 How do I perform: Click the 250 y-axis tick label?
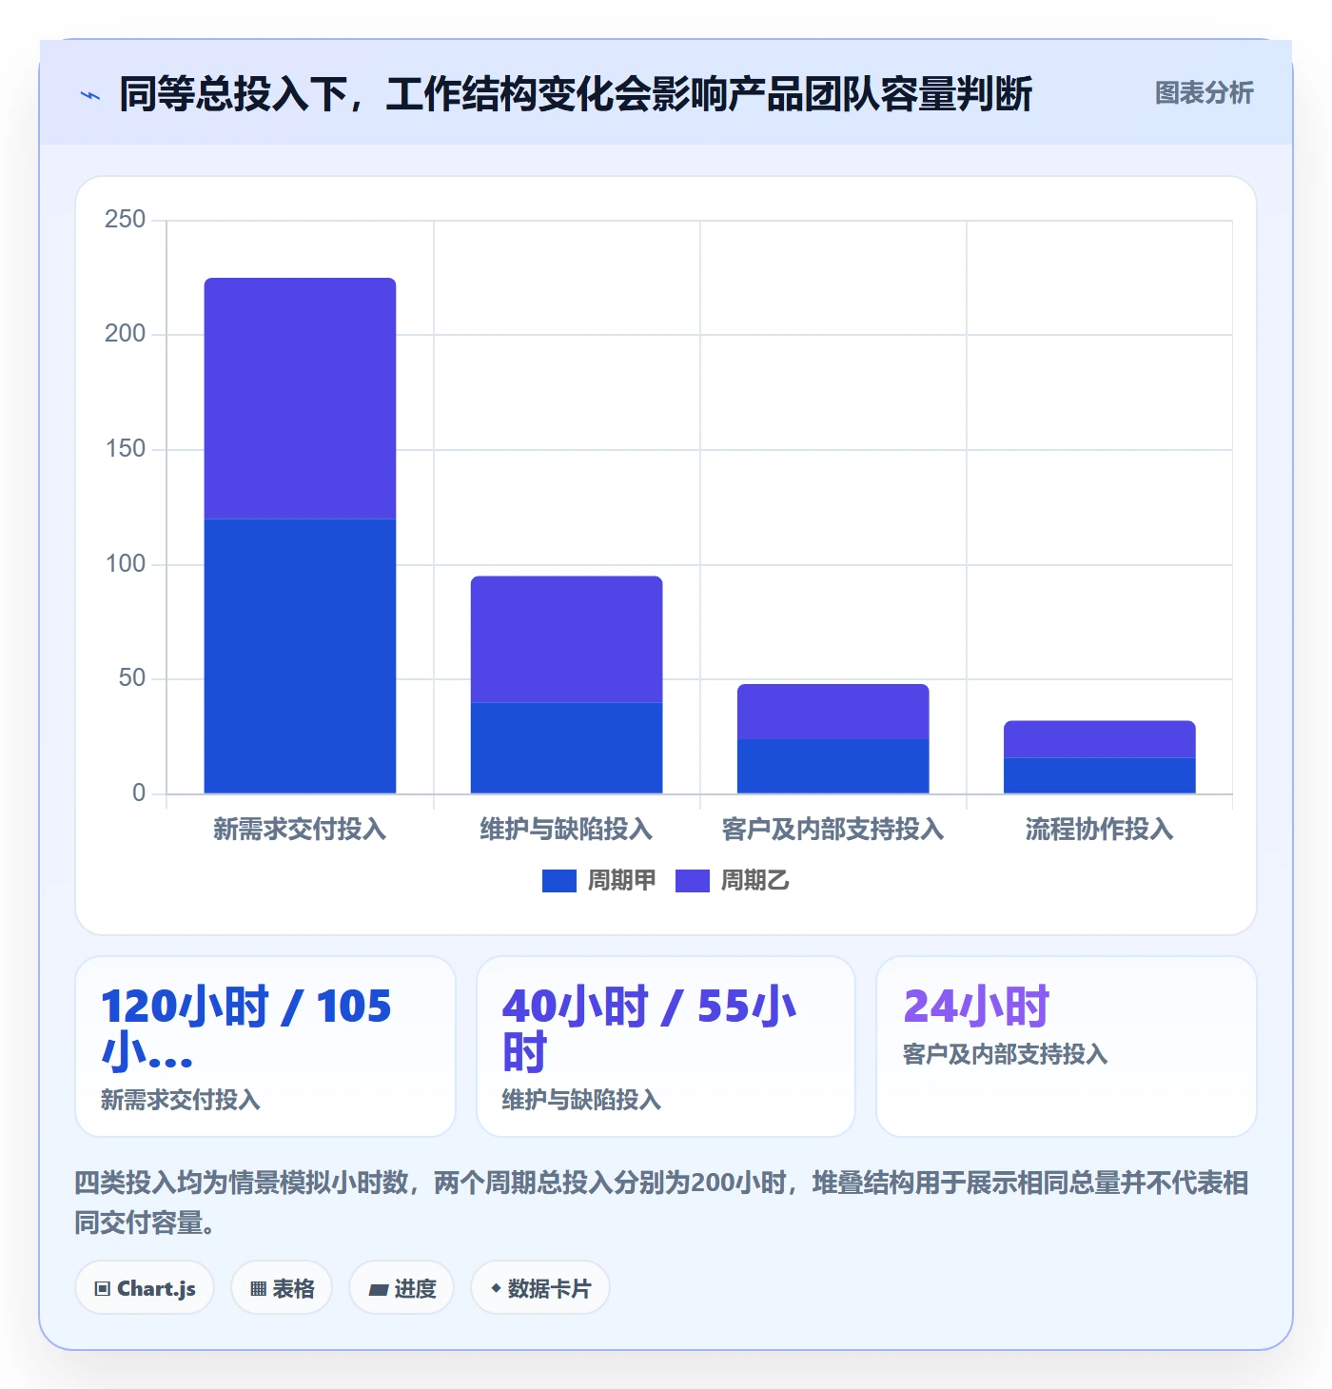click(x=126, y=220)
